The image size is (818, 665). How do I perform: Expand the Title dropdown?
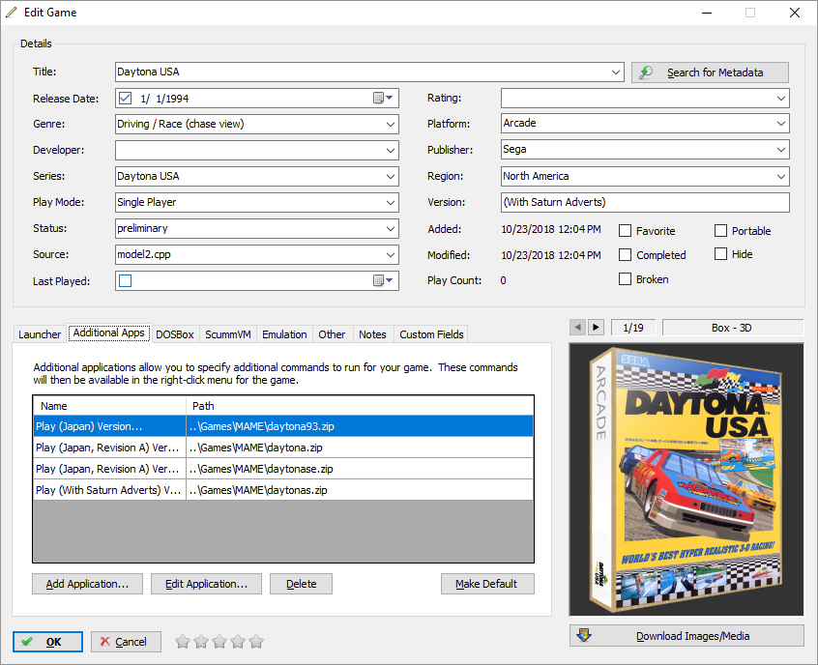[616, 72]
